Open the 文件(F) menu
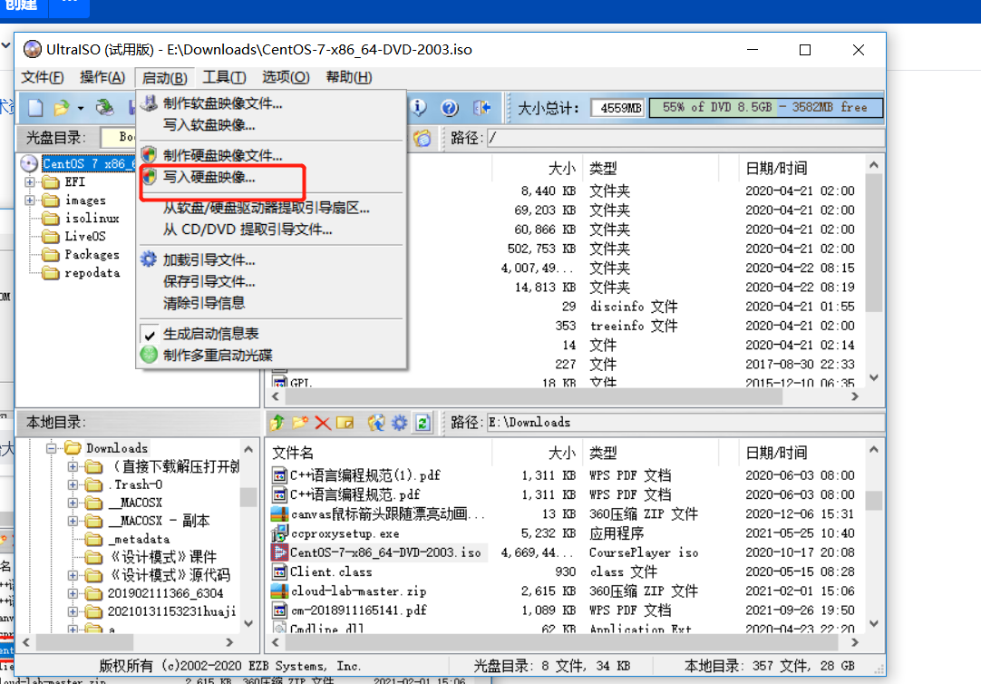Viewport: 981px width, 684px height. (43, 78)
